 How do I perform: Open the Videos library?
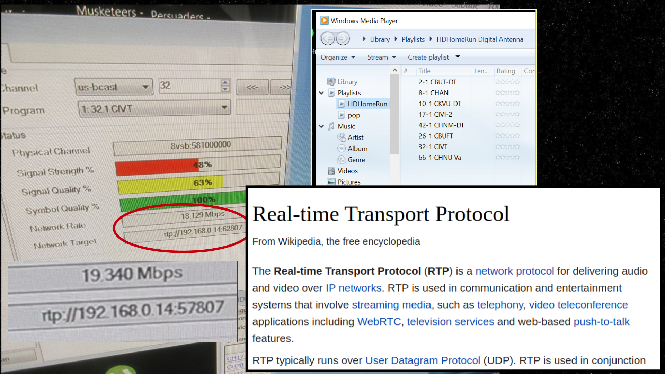[347, 171]
